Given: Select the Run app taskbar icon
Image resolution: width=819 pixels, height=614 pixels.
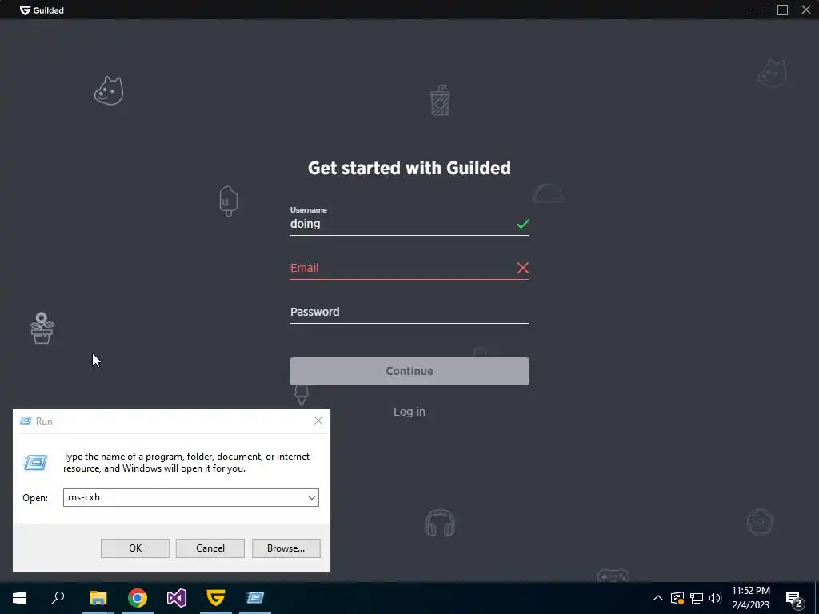Looking at the screenshot, I should (255, 598).
